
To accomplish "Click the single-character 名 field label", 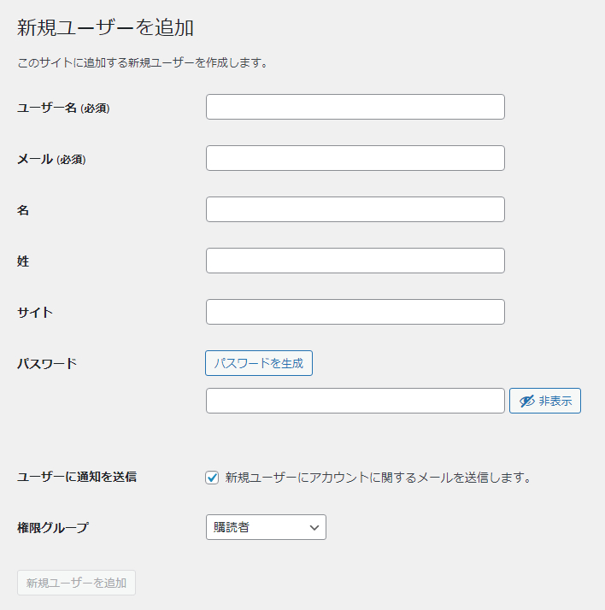I will tap(23, 210).
